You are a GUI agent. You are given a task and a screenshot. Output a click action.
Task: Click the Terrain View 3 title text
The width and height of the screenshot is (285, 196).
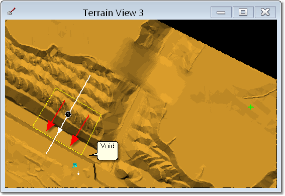click(113, 13)
